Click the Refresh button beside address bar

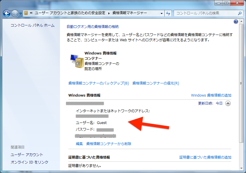tap(168, 13)
